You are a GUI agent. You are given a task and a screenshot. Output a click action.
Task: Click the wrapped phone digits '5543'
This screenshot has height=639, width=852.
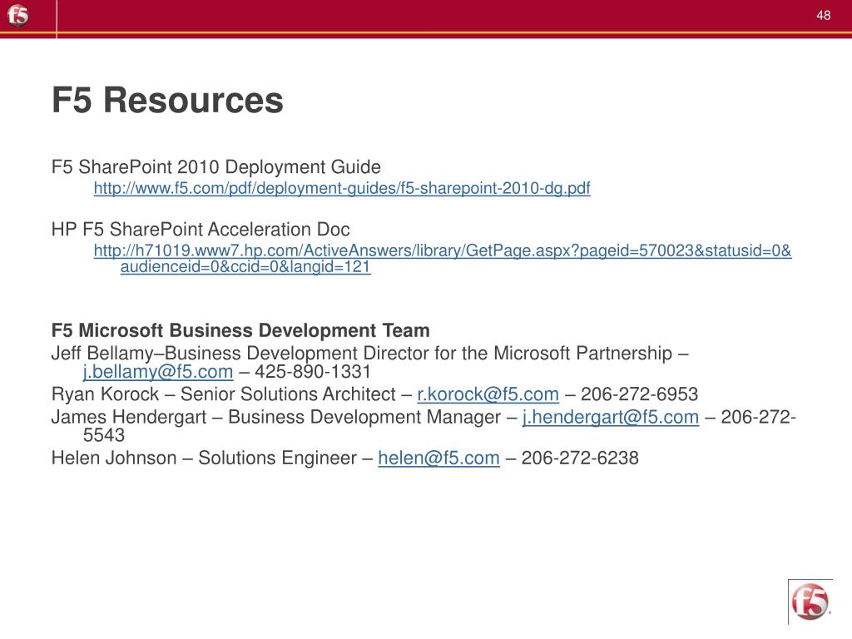[104, 435]
